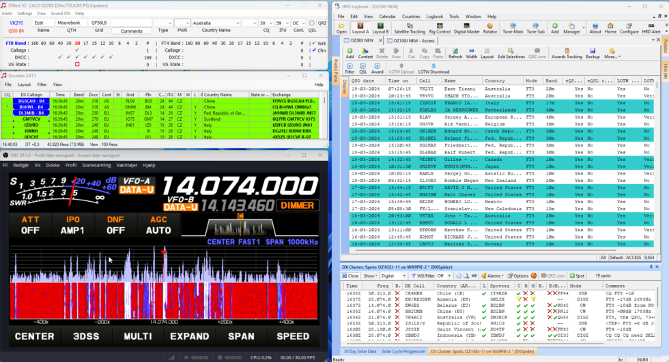This screenshot has width=669, height=362.
Task: Click the Spot icon in DX Cluster toolbar
Action: [577, 275]
